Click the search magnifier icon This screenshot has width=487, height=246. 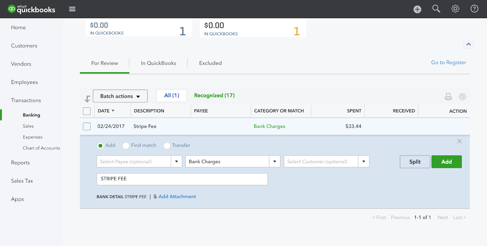[436, 9]
